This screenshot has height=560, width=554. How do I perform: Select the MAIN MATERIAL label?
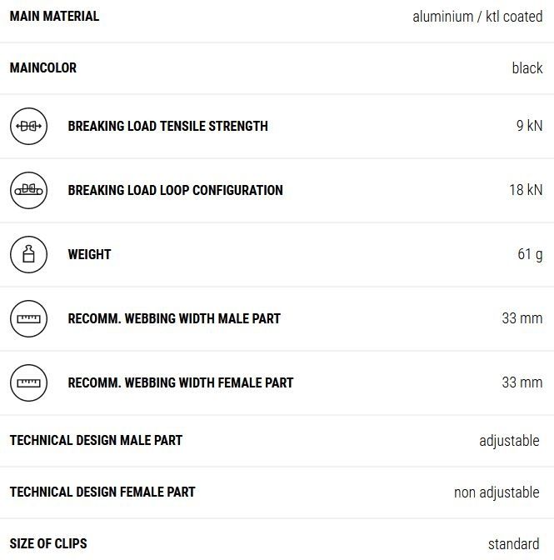click(x=54, y=16)
